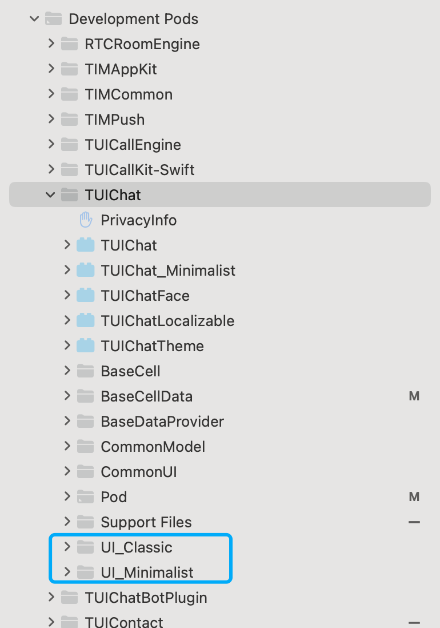
Task: Click the modified status badge beside BaseCellData
Action: (x=414, y=396)
